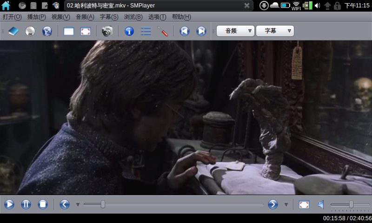Open the 播放(P) menu

click(37, 17)
